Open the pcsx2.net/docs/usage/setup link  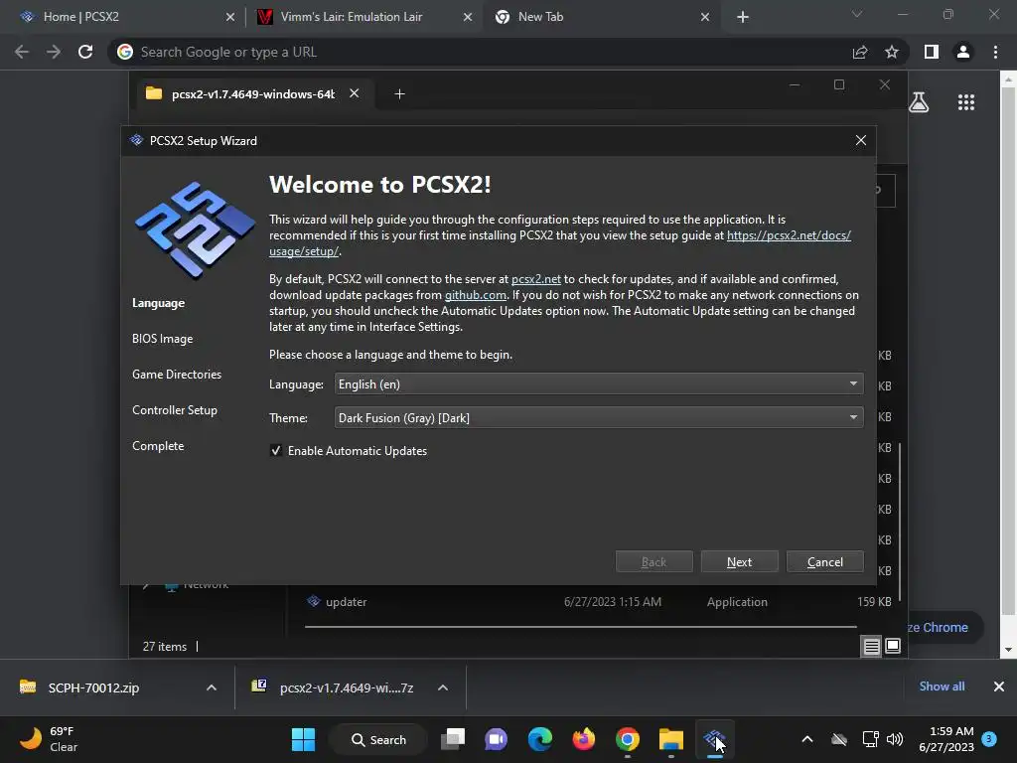point(788,235)
